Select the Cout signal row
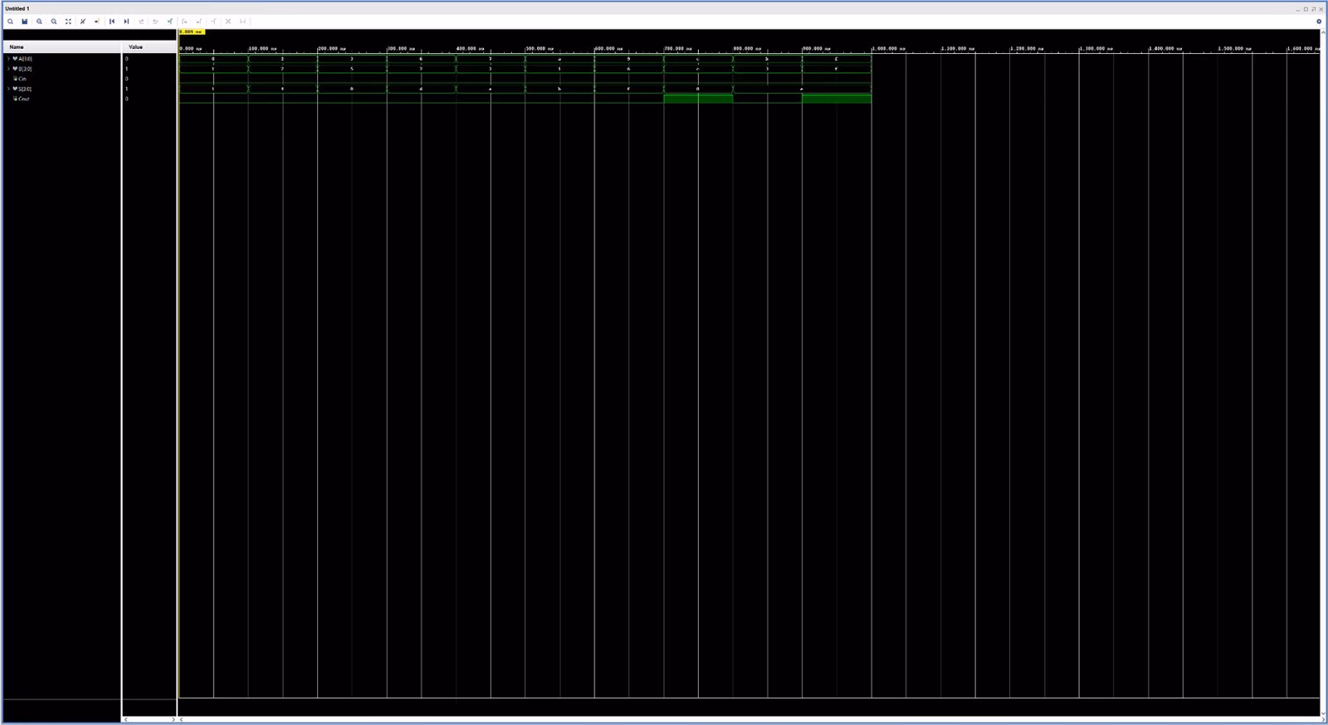1328x725 pixels. point(62,99)
